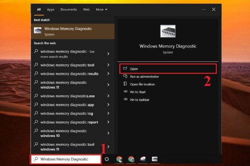Open the memory chip app on taskbar

(155, 159)
